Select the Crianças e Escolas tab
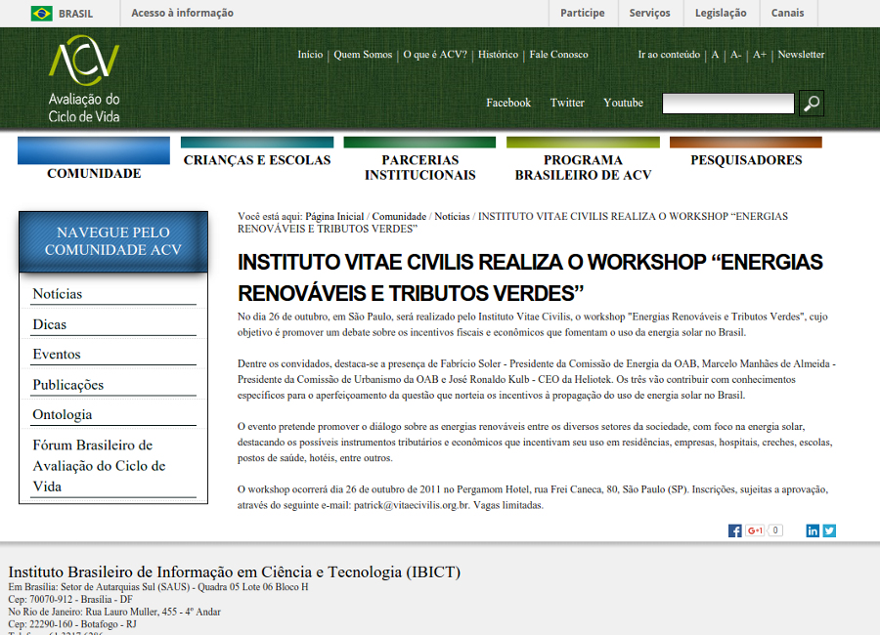 [257, 160]
